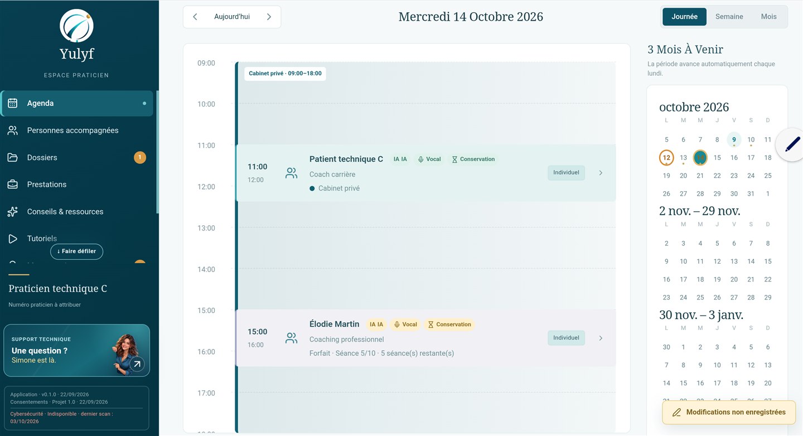Viewport: 803px width, 436px height.
Task: Click the Conservation tag on Élodie Martin
Action: click(449, 324)
